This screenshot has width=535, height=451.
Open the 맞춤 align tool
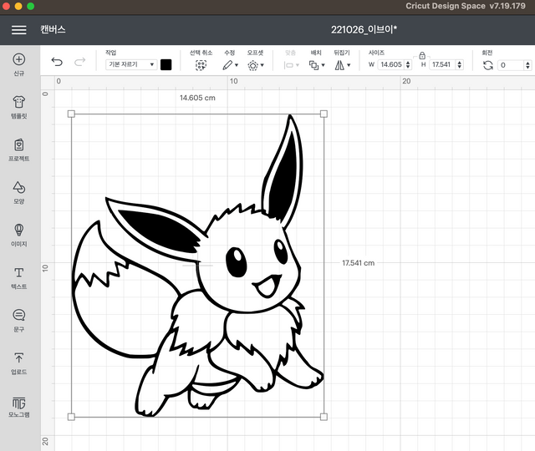click(288, 65)
